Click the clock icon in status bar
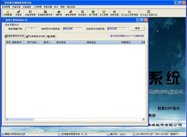The image size is (187, 137). [134, 134]
